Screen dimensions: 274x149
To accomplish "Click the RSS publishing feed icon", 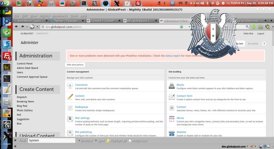I will (70, 133).
